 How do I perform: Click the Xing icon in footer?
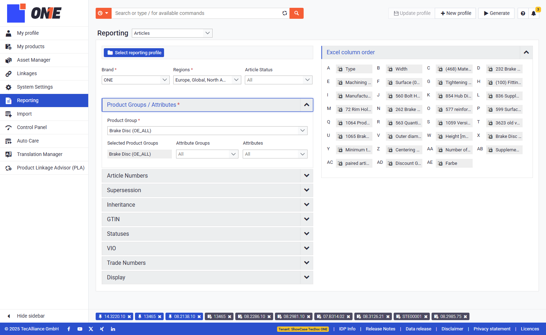102,329
